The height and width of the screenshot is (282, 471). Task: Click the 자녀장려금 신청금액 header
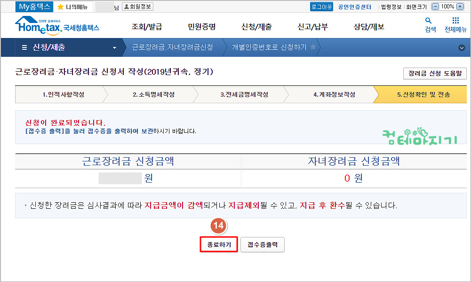pyautogui.click(x=353, y=161)
